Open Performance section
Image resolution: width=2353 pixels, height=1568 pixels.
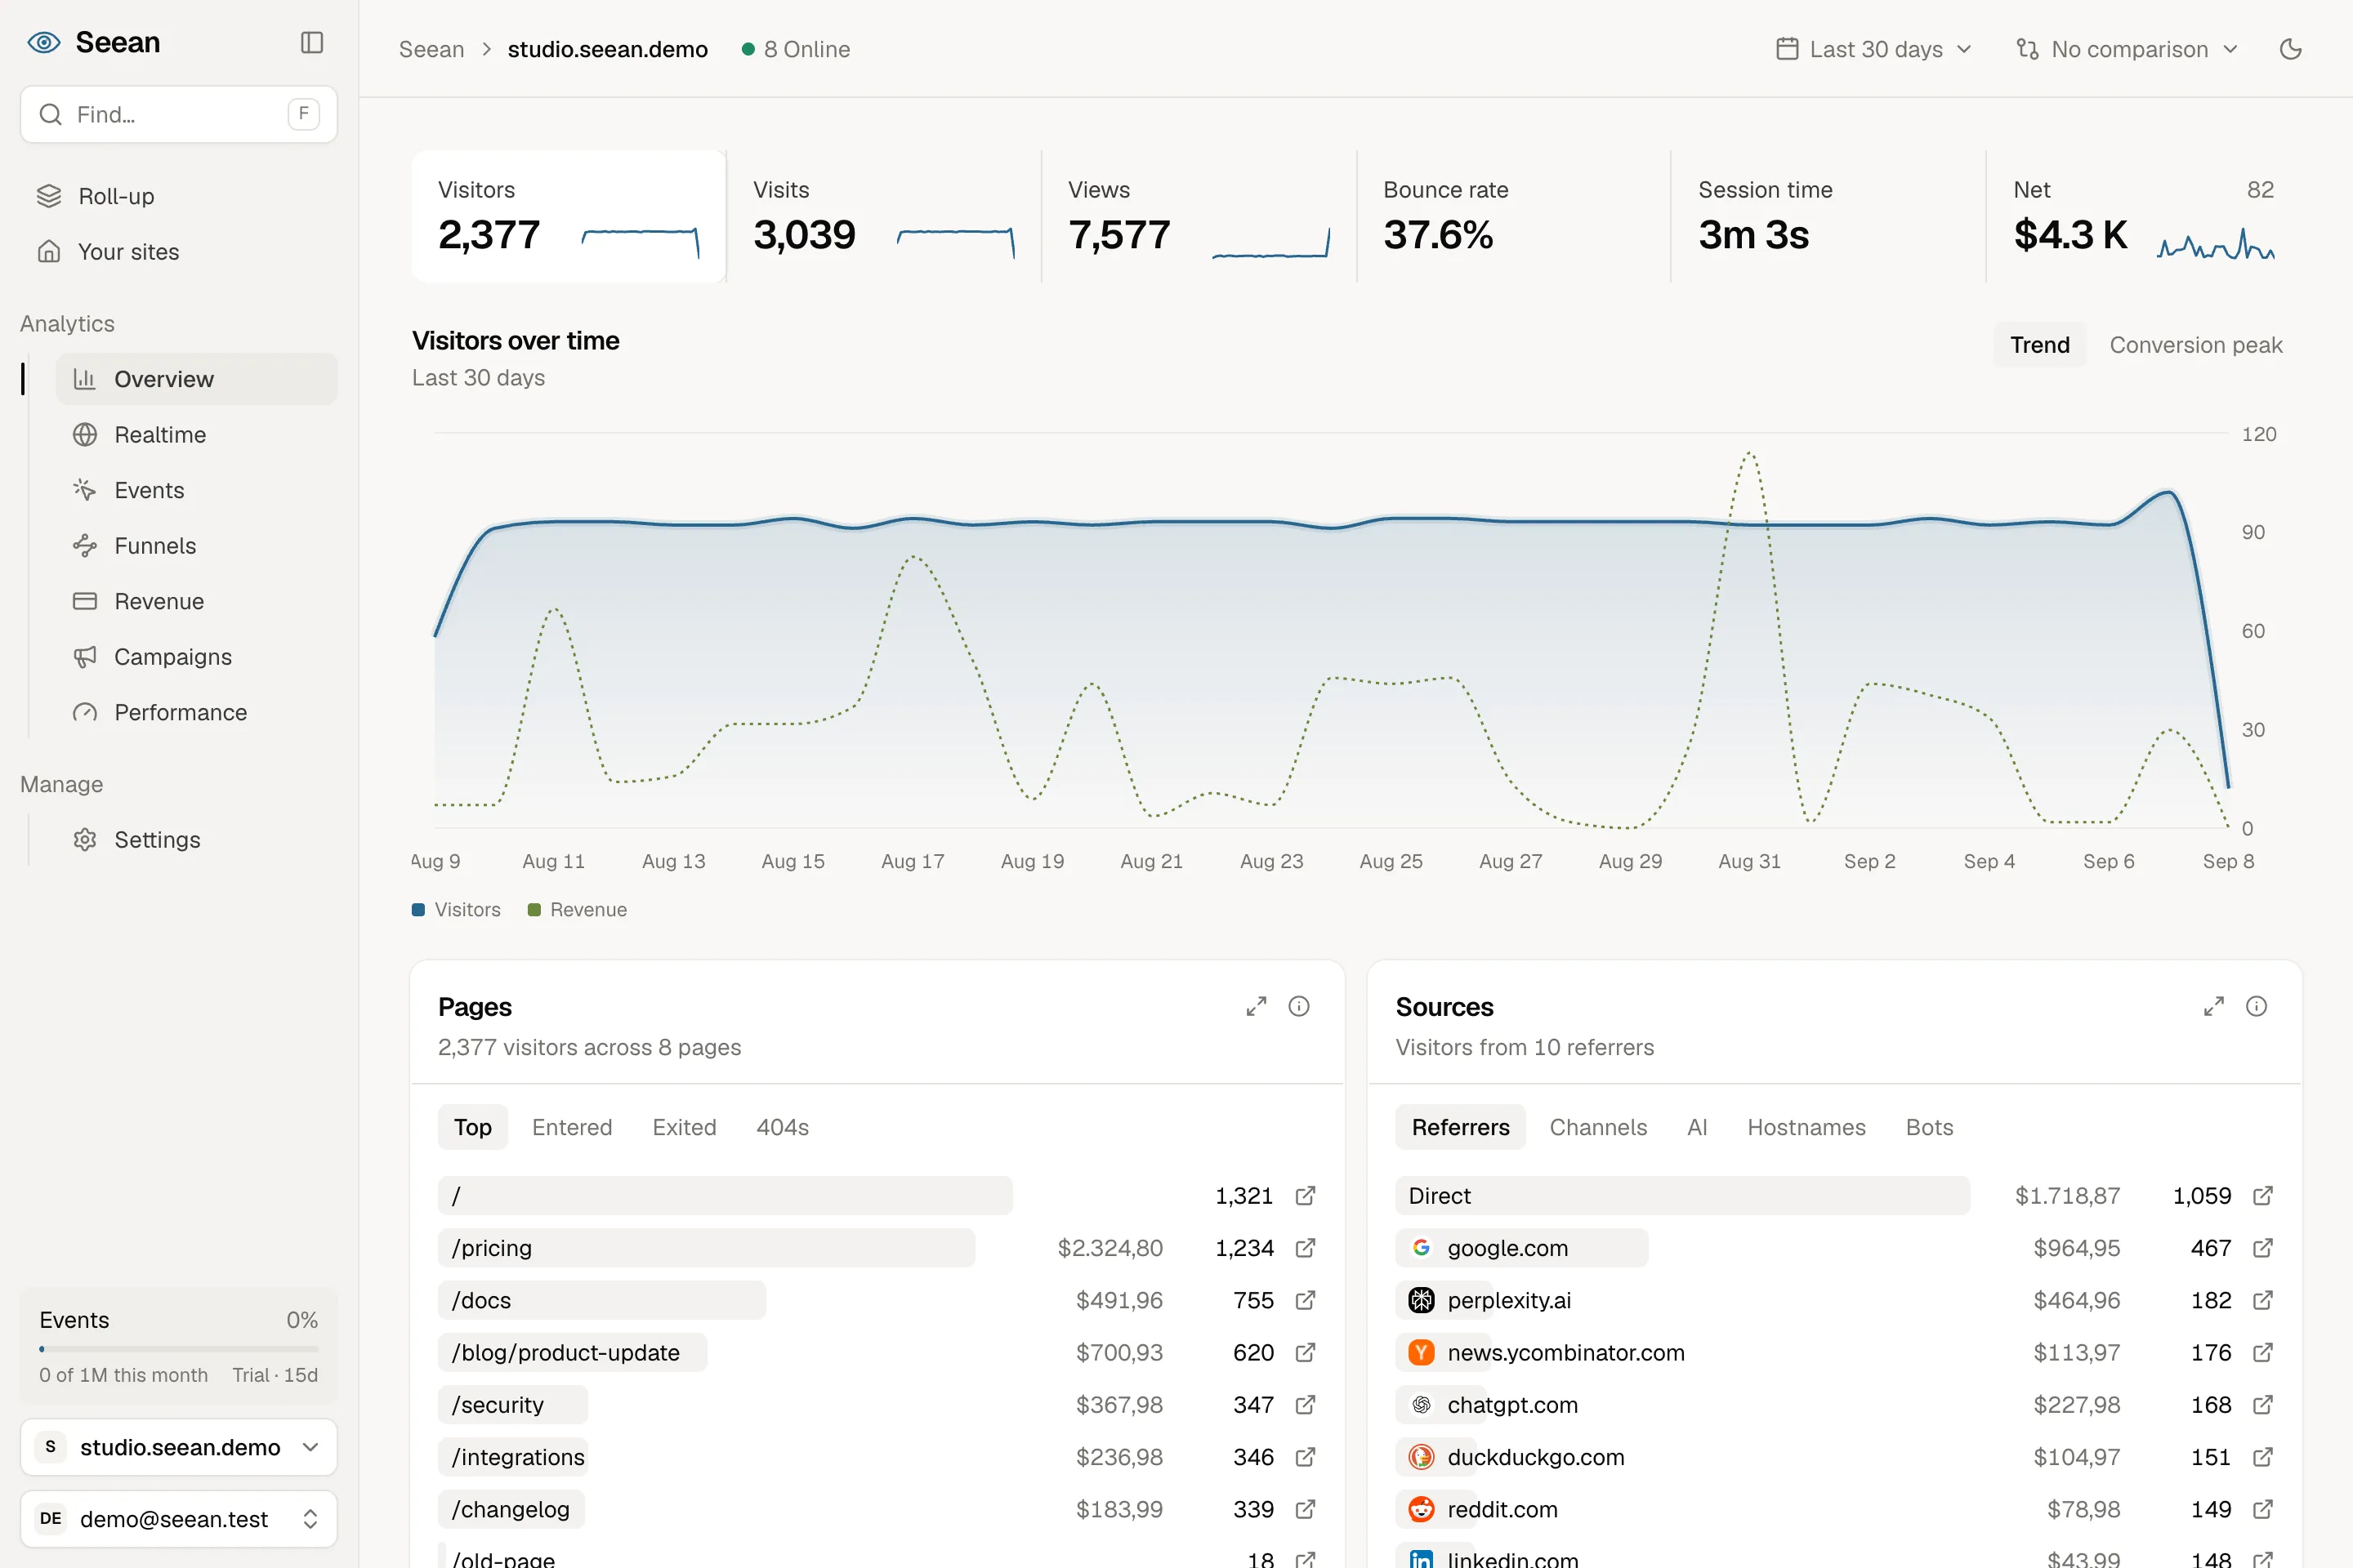[x=196, y=712]
